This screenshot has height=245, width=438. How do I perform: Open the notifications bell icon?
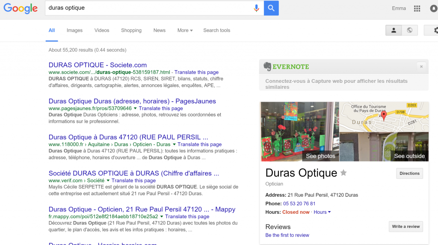pos(434,9)
